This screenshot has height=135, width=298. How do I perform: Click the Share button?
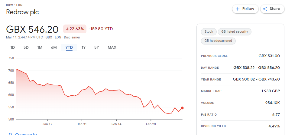coord(272,9)
